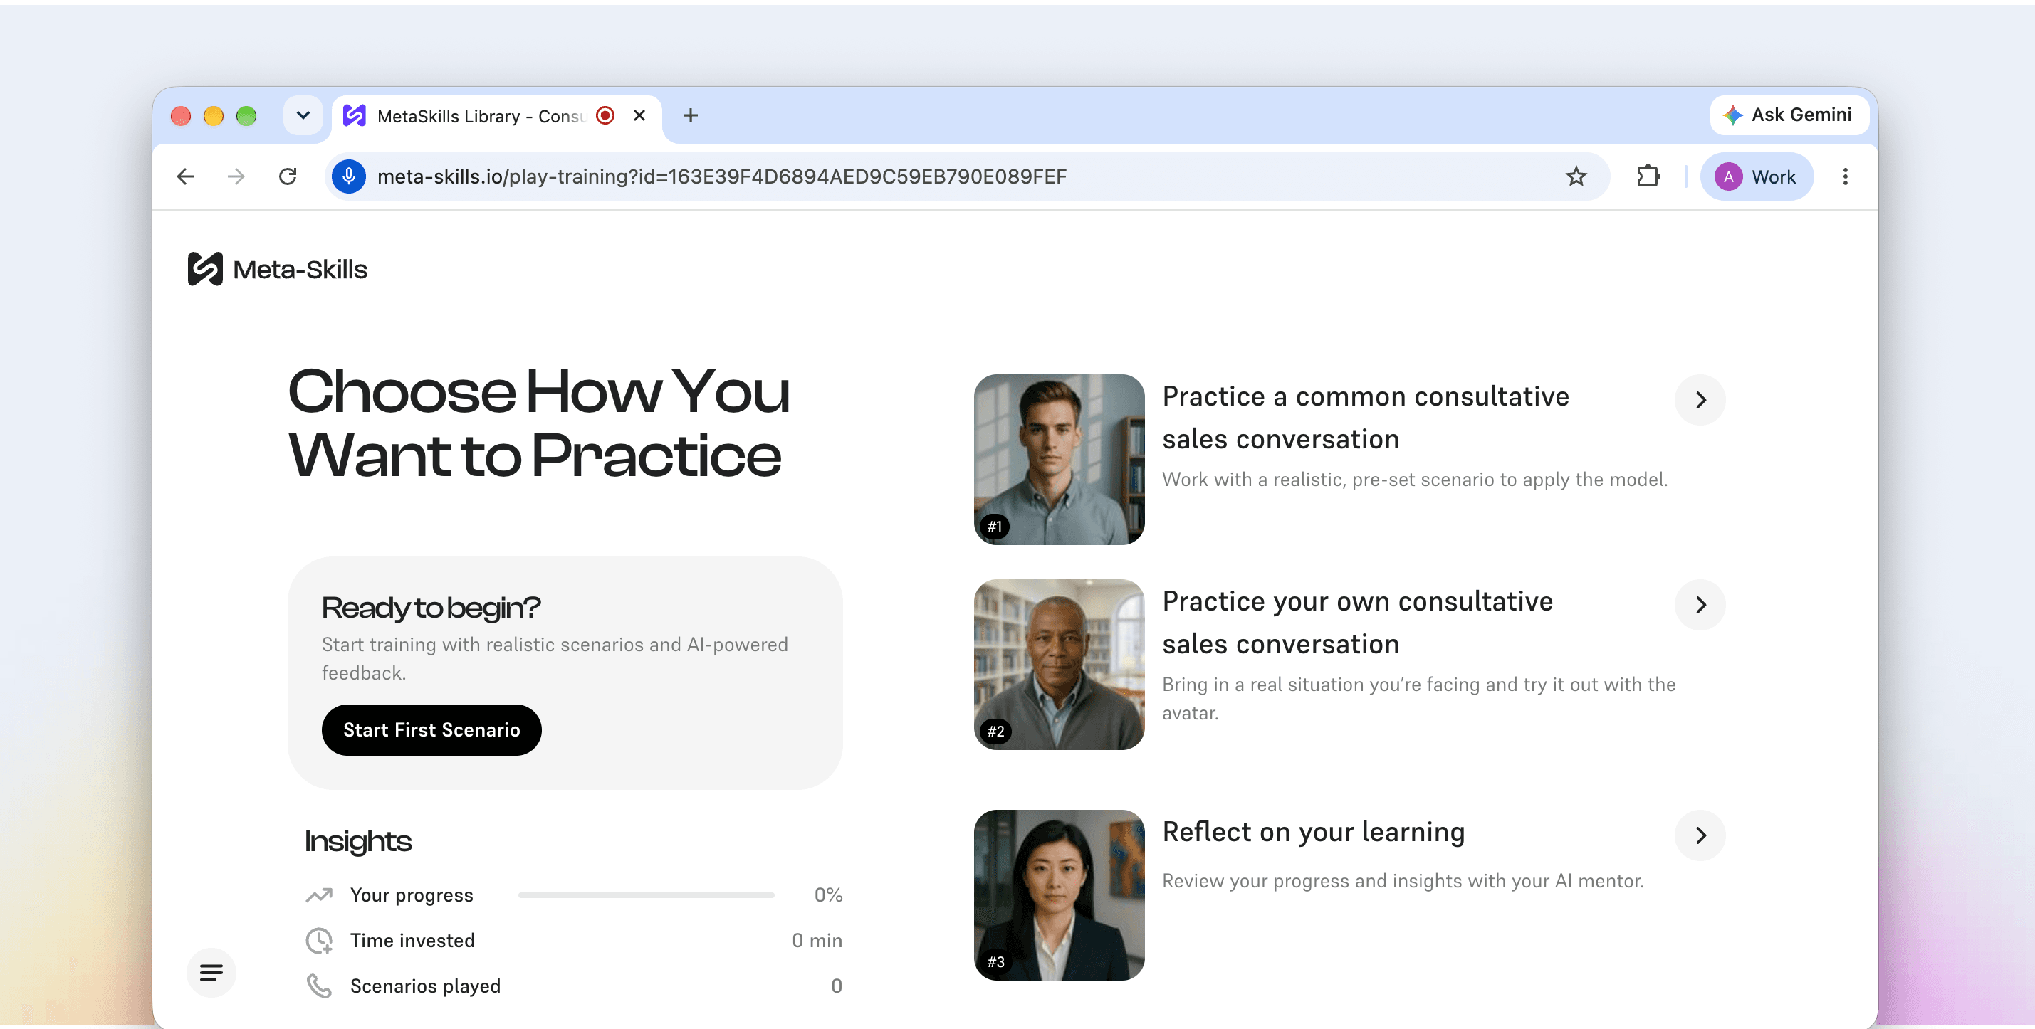This screenshot has height=1029, width=2035.
Task: Click the 'Time invested' label
Action: click(412, 941)
